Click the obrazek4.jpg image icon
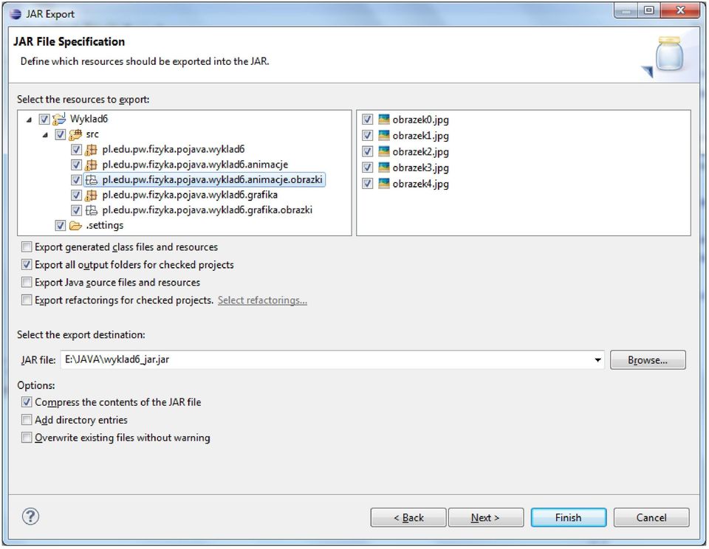This screenshot has width=709, height=549. point(384,184)
